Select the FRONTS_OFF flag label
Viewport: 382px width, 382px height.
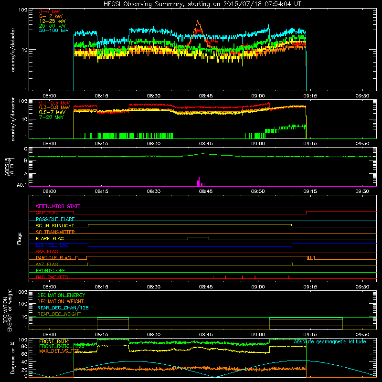point(51,271)
